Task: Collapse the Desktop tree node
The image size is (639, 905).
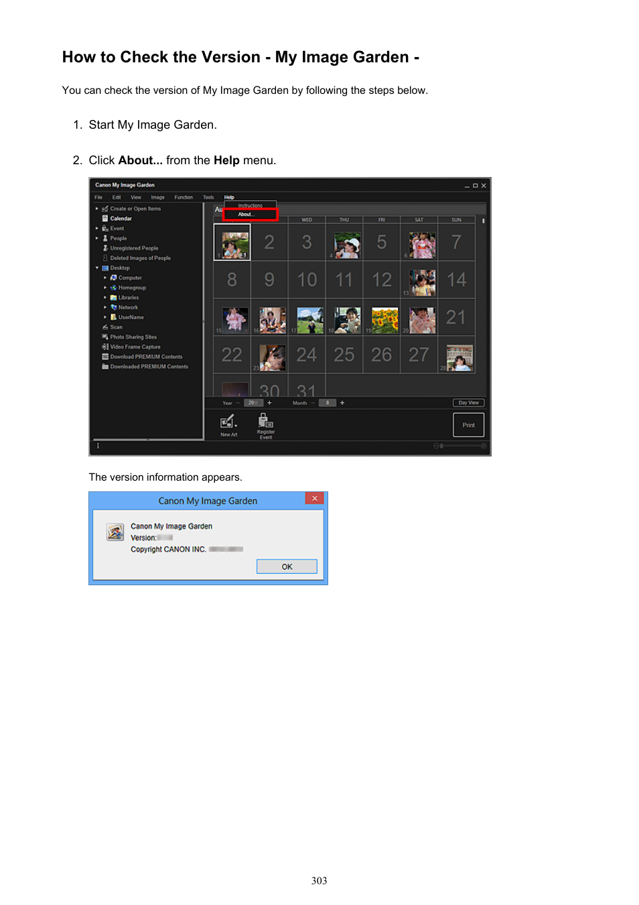Action: (x=97, y=268)
